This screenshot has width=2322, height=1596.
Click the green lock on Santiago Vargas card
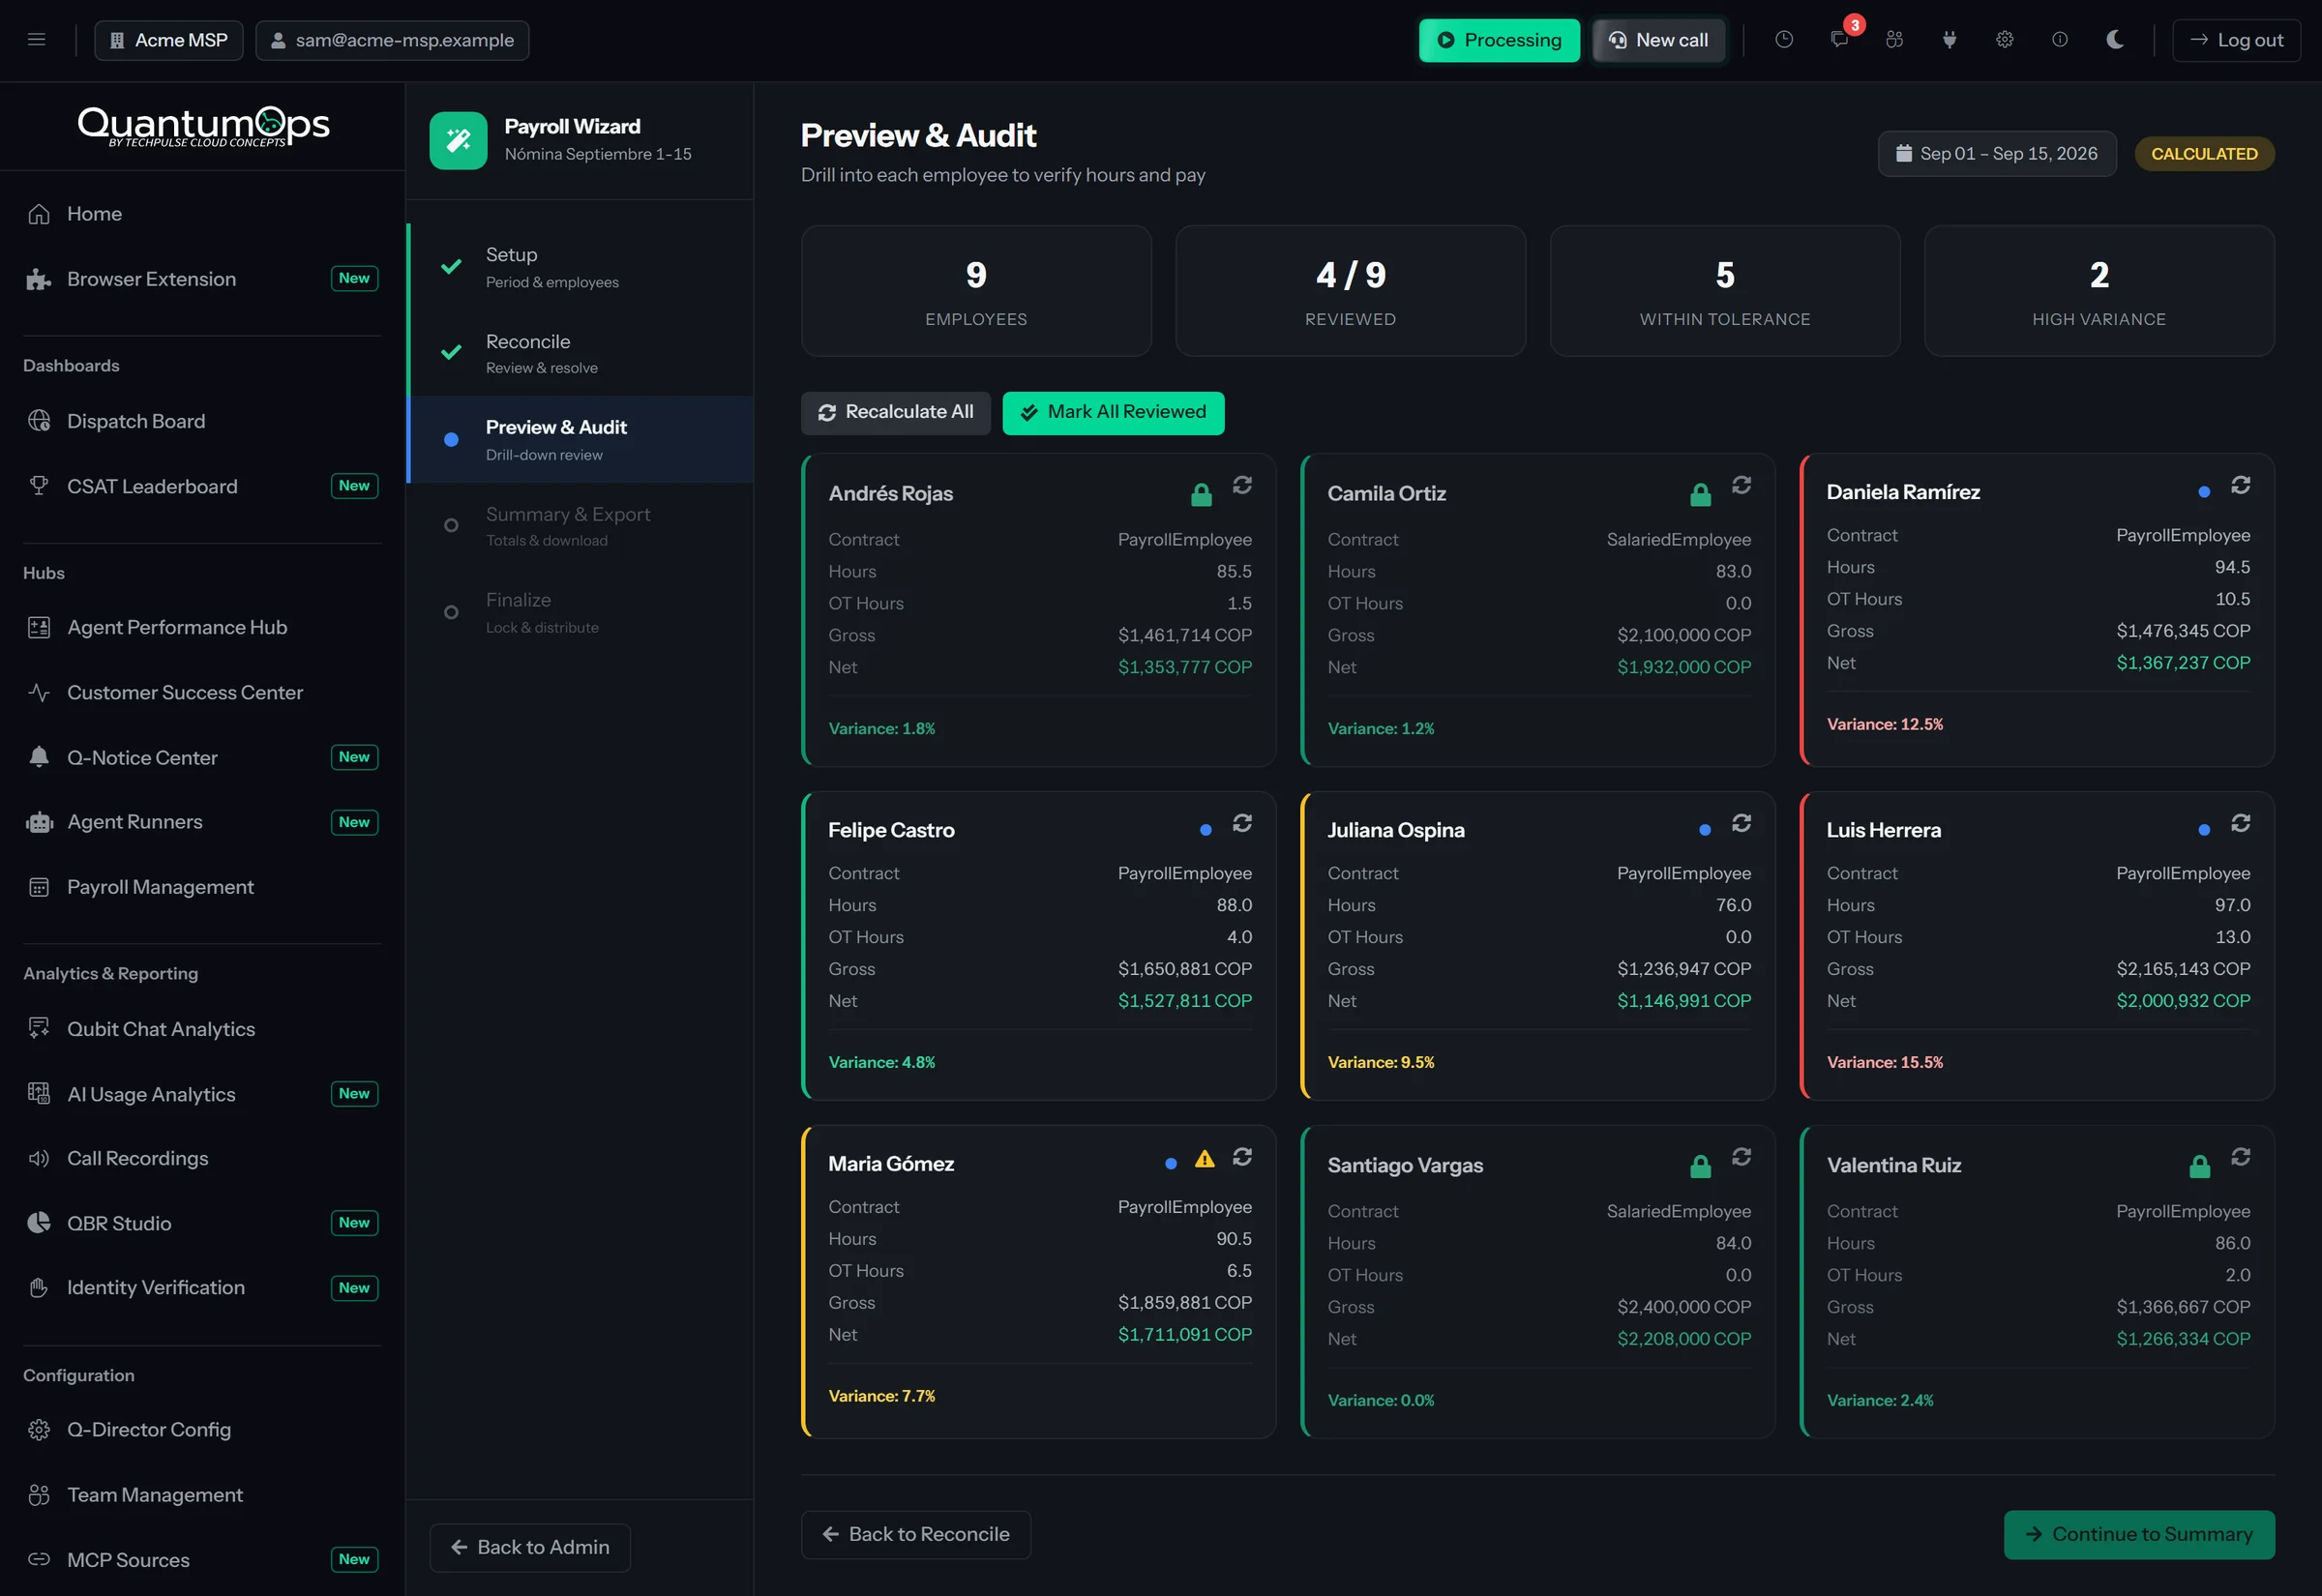point(1700,1166)
